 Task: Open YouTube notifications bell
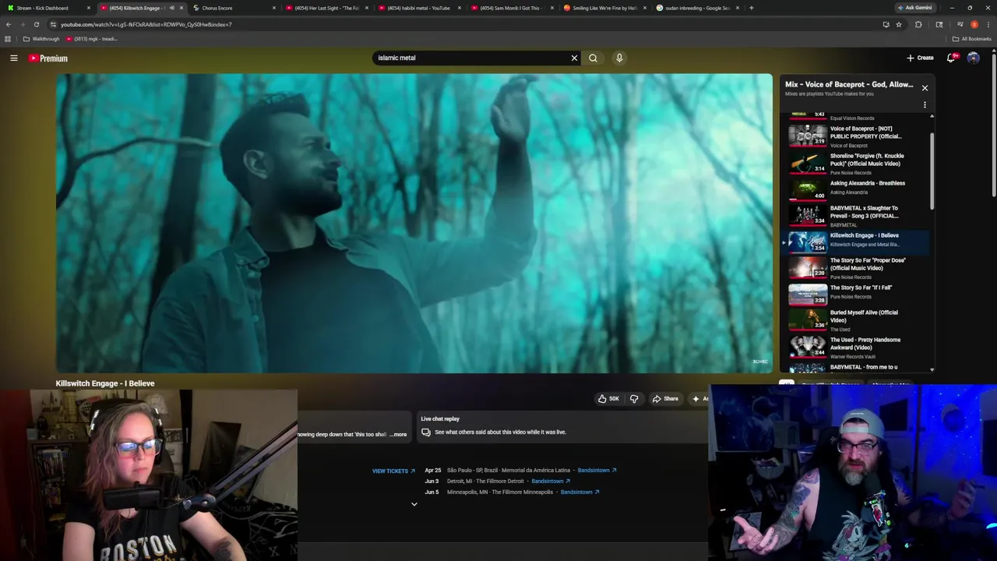951,58
